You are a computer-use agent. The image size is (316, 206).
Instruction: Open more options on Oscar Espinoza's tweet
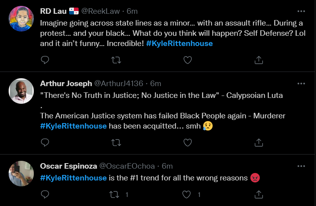coord(301,166)
